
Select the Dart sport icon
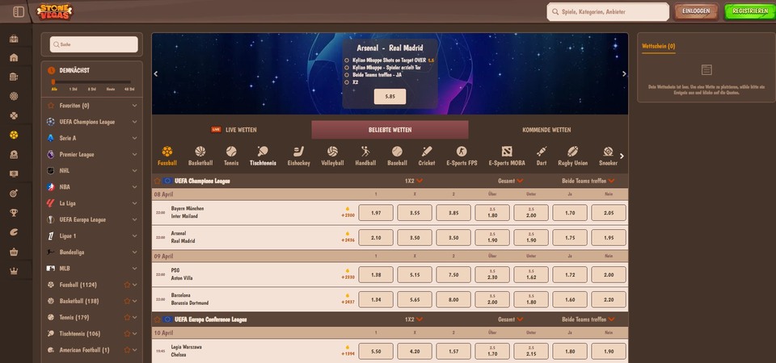tap(542, 152)
